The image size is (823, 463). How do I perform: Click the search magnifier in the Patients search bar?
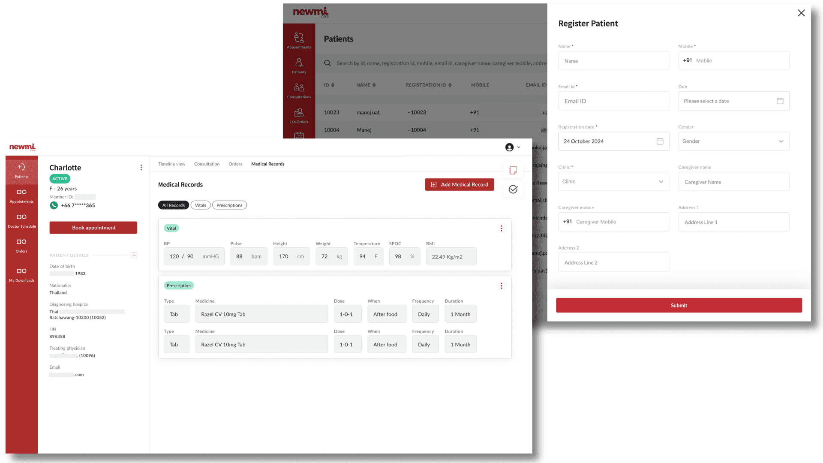coord(327,63)
